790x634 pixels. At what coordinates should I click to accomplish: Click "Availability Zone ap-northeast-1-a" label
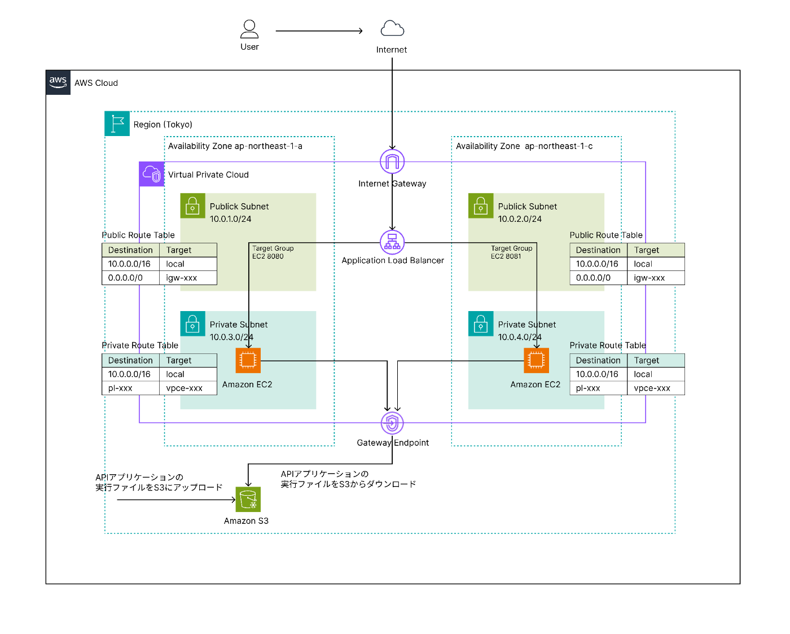[x=235, y=146]
